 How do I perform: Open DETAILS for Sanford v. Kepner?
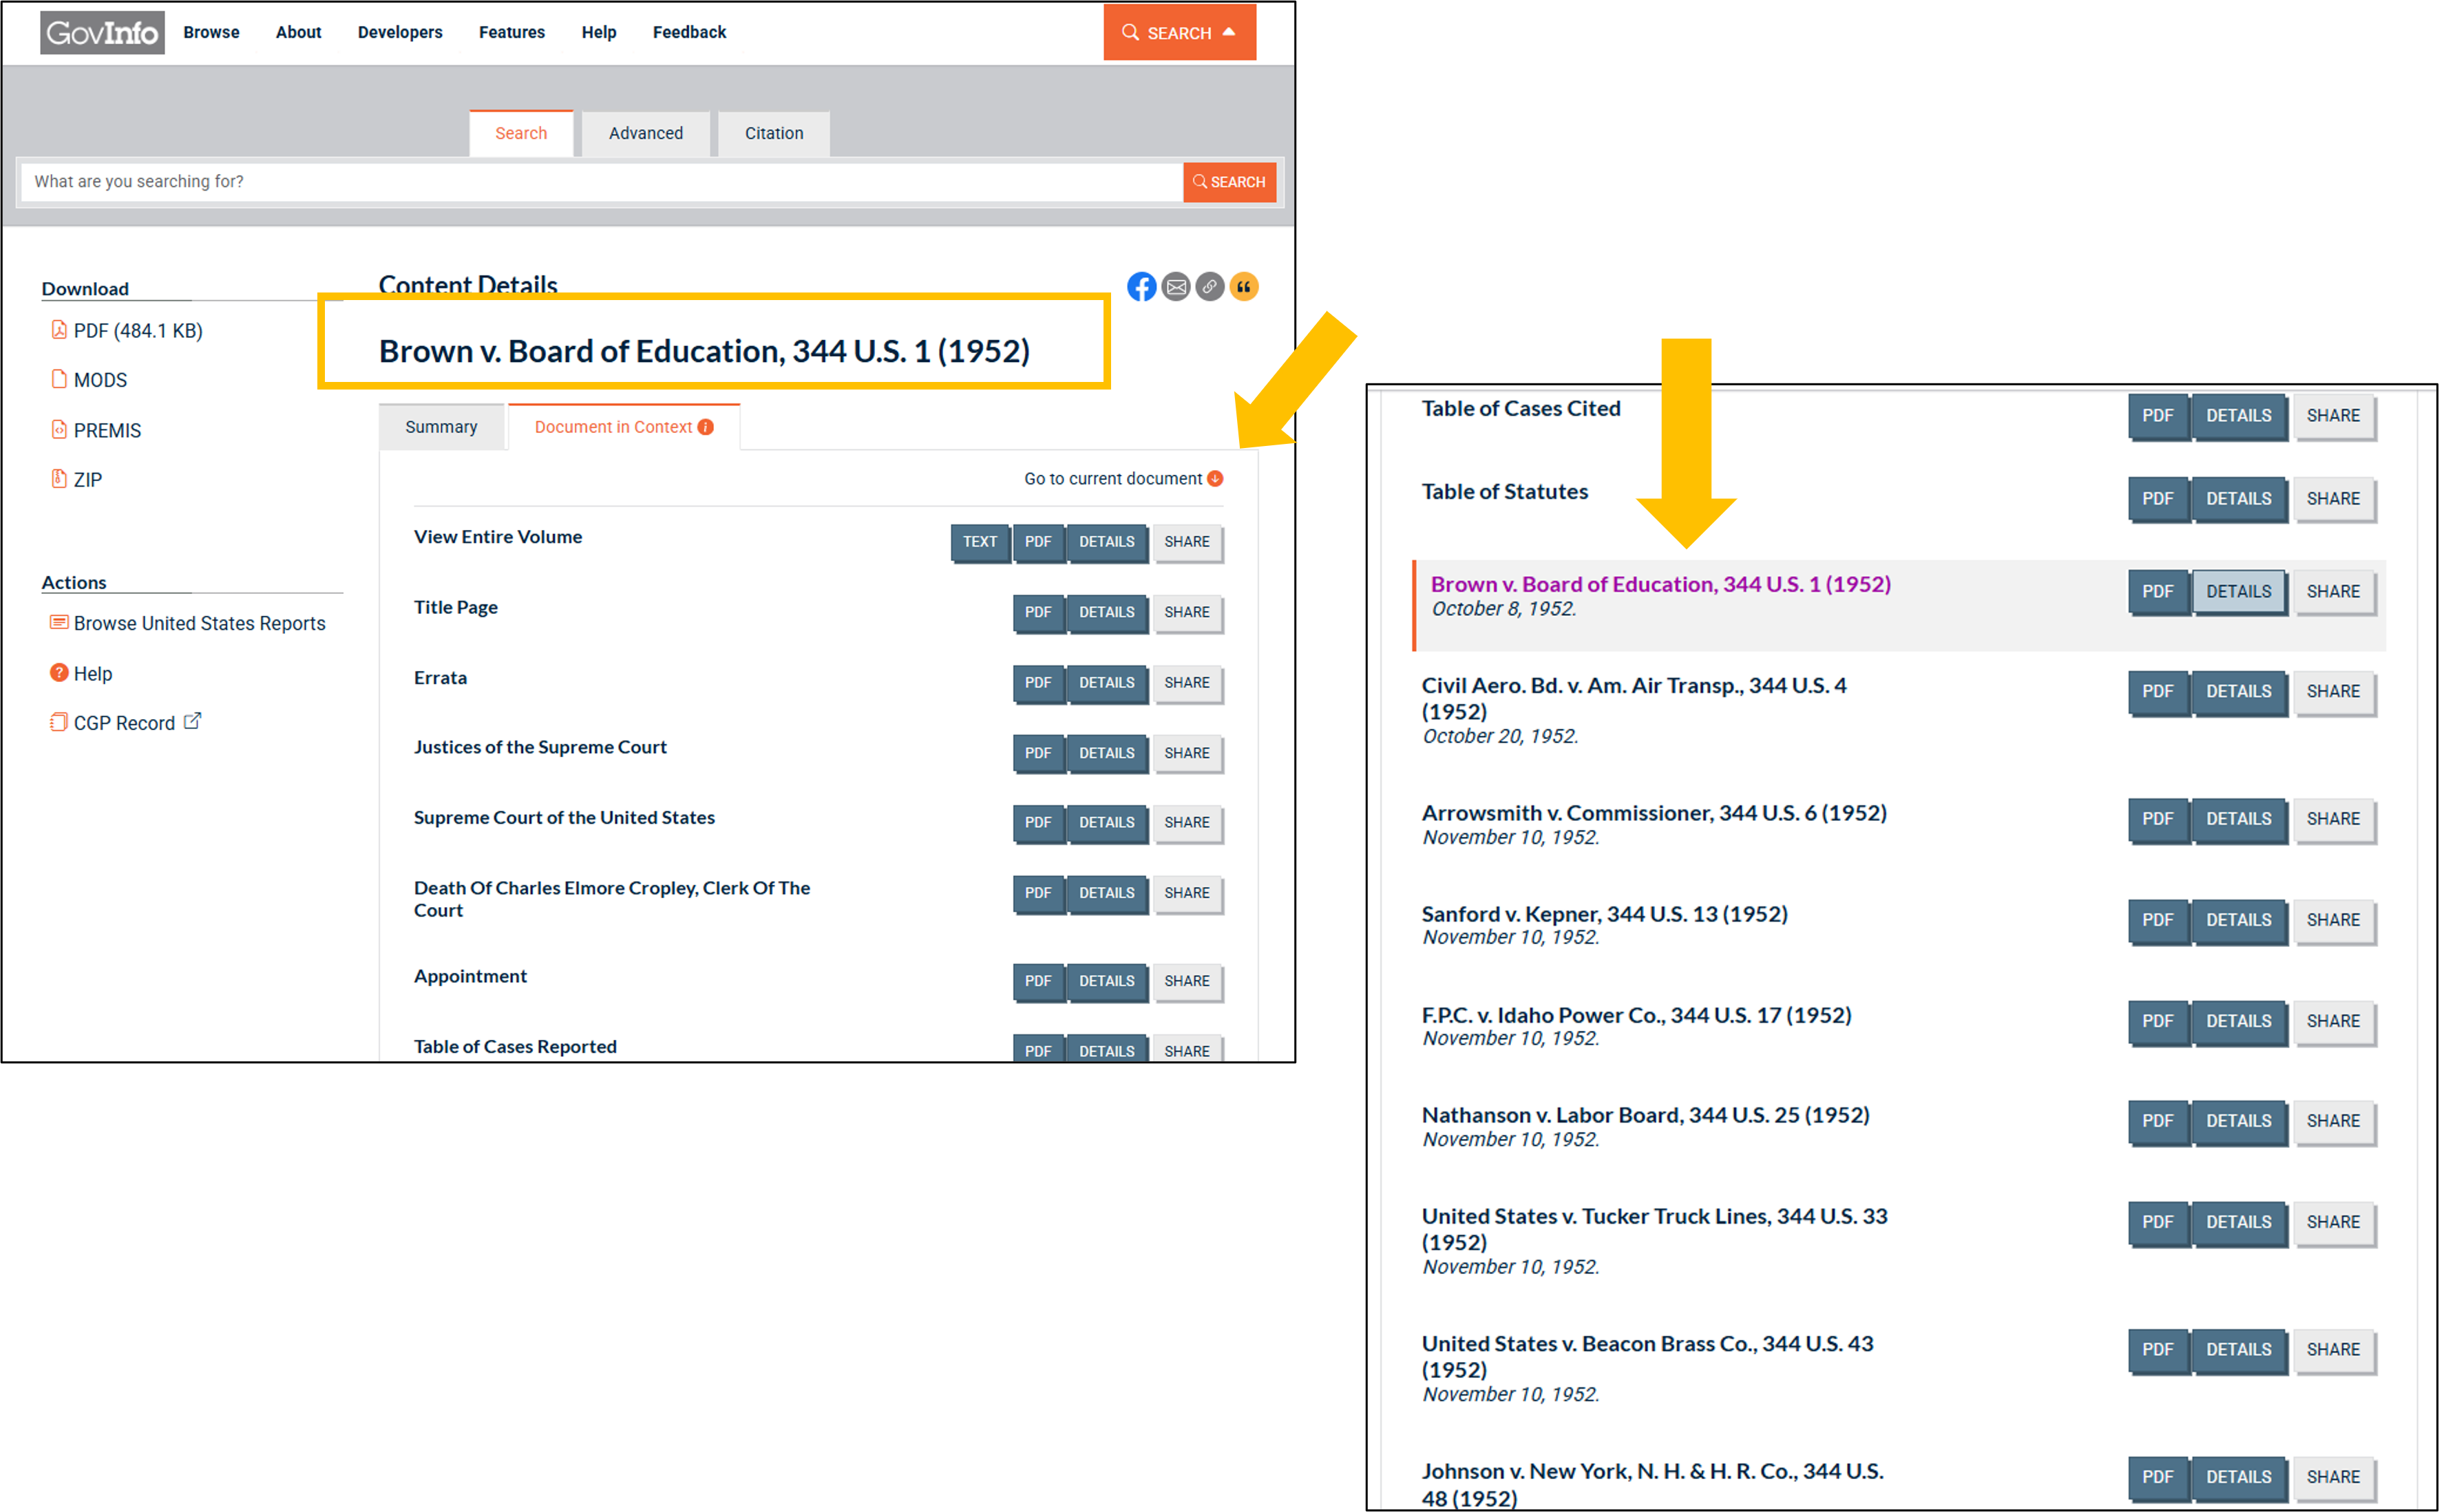pos(2239,920)
